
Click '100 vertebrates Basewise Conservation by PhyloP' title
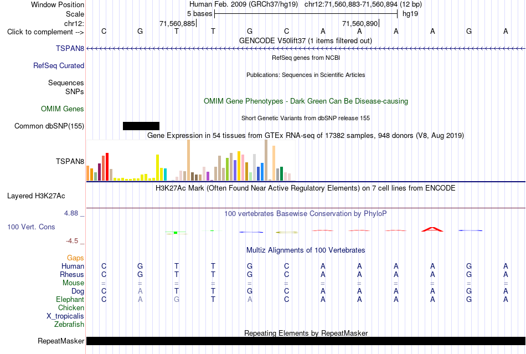306,213
